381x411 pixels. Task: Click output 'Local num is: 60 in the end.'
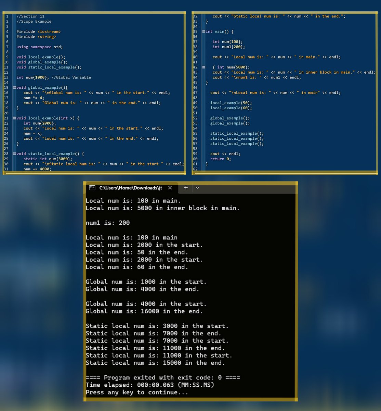click(x=137, y=267)
